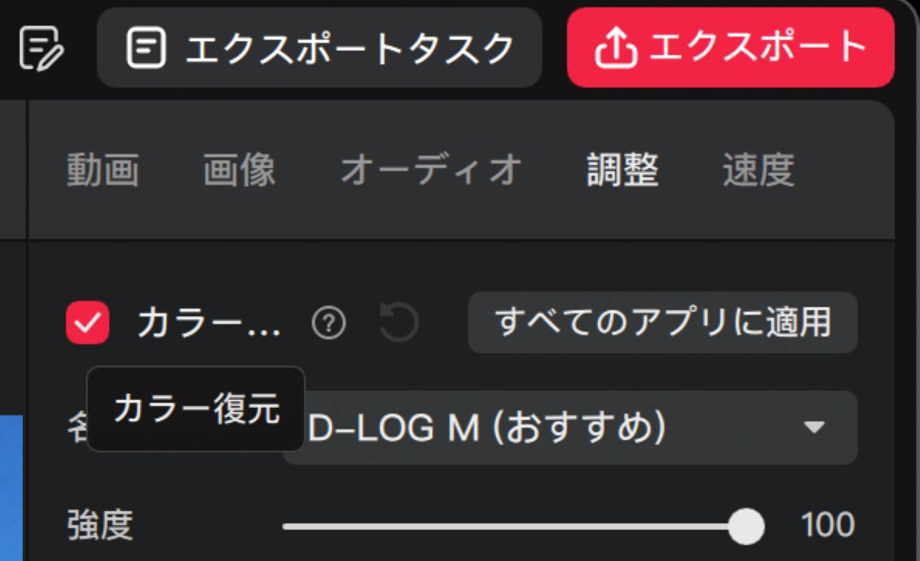Open the D-LOG M dropdown

(x=570, y=427)
